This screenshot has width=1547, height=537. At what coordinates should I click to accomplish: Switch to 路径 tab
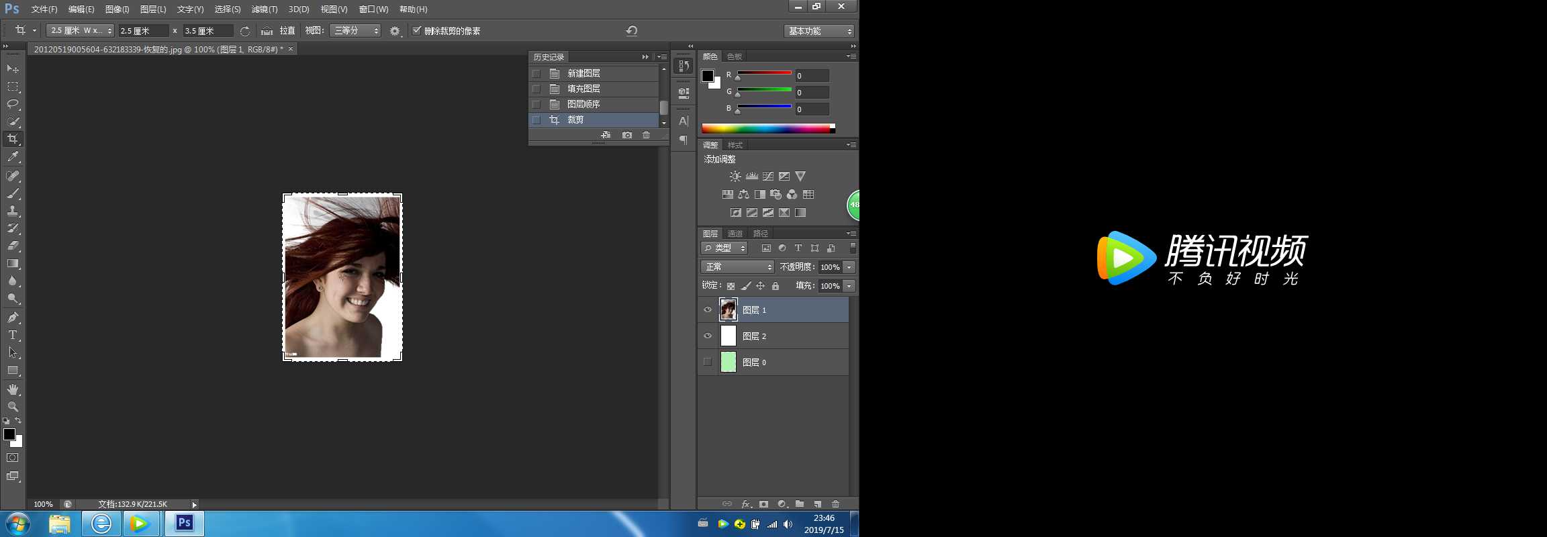pyautogui.click(x=761, y=234)
